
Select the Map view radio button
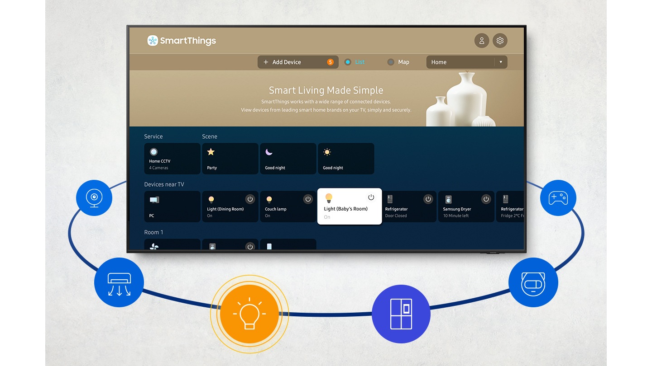391,62
